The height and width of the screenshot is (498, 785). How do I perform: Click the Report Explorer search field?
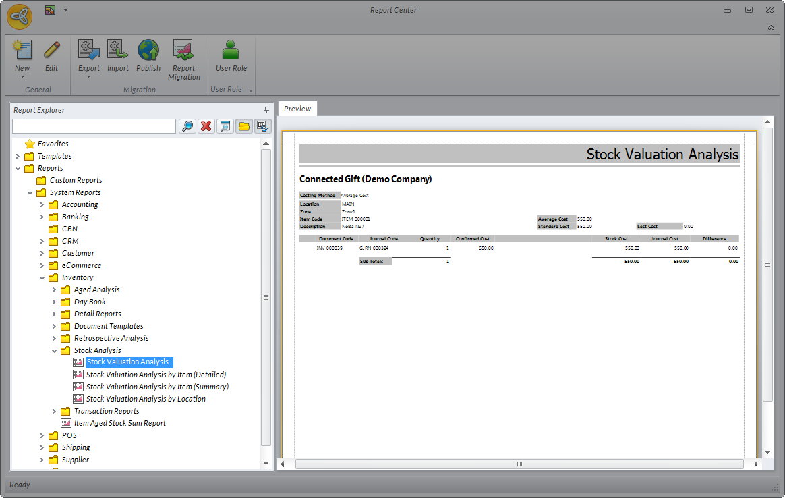(94, 126)
